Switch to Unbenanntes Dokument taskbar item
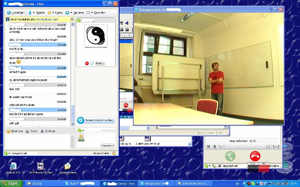 [193, 184]
